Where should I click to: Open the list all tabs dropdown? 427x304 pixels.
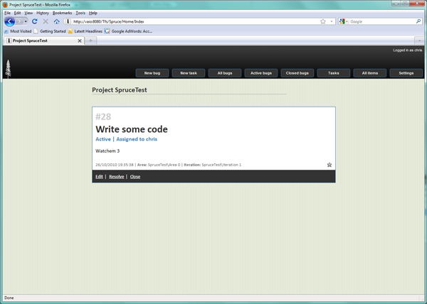(x=419, y=40)
